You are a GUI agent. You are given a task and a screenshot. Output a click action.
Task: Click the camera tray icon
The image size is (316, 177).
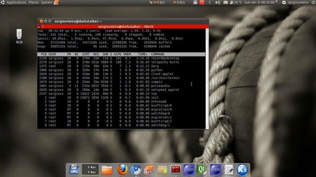click(195, 2)
